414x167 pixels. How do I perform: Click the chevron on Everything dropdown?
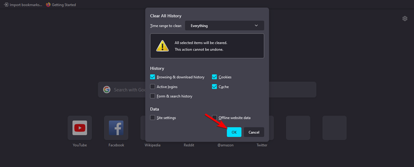(256, 26)
